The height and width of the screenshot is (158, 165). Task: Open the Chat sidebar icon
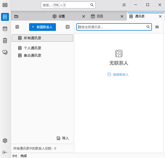pyautogui.click(x=5, y=52)
